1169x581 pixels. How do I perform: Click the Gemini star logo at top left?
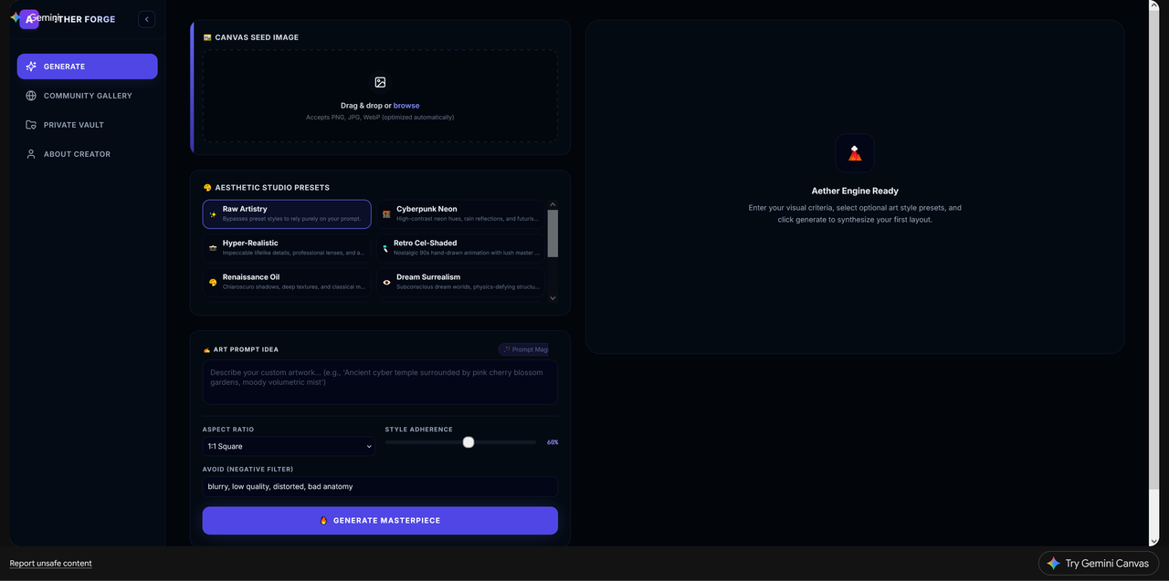point(16,17)
